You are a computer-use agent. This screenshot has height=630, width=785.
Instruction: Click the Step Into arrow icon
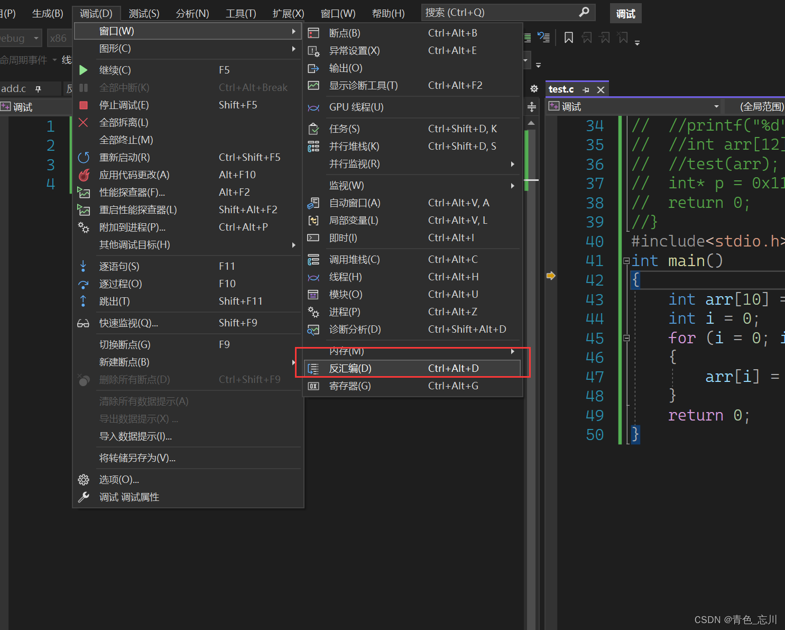pos(84,267)
